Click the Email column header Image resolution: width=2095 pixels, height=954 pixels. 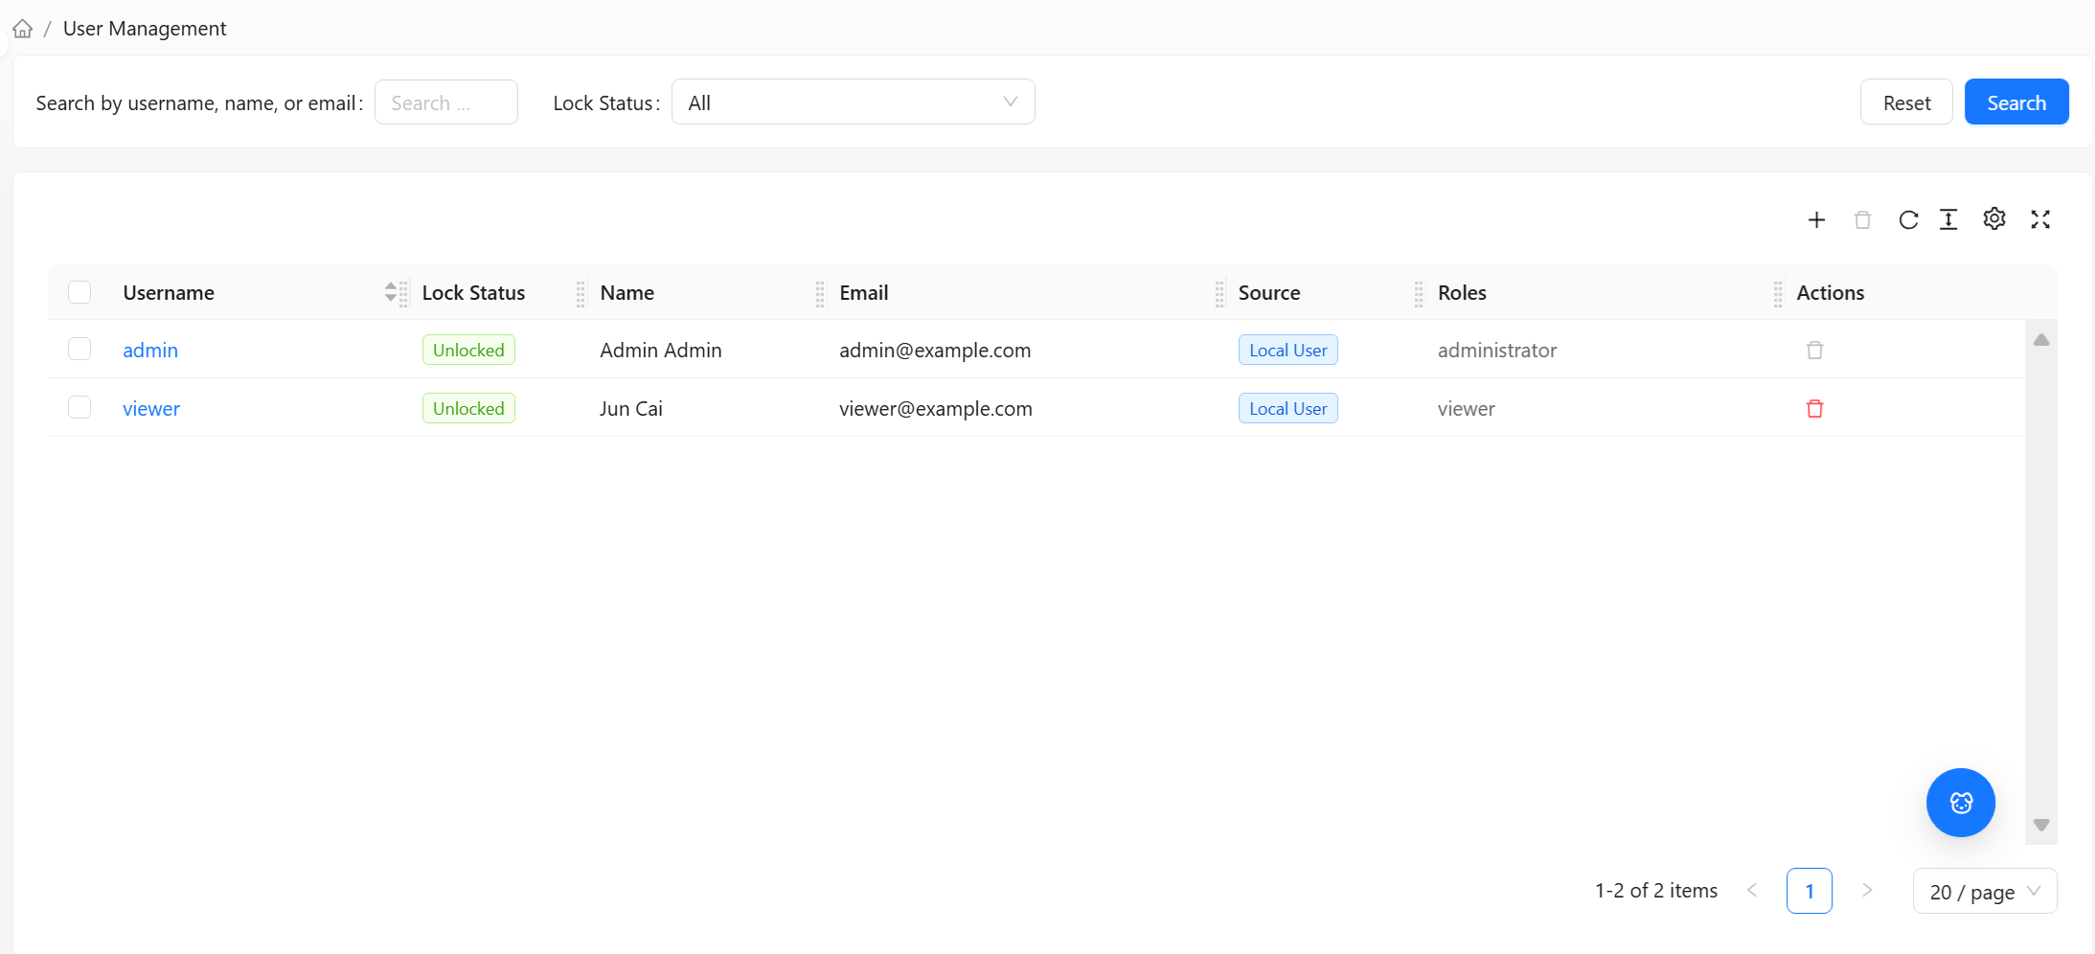click(864, 293)
